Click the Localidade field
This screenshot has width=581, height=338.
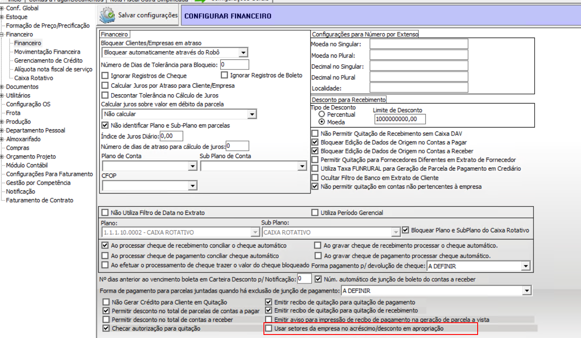point(419,88)
